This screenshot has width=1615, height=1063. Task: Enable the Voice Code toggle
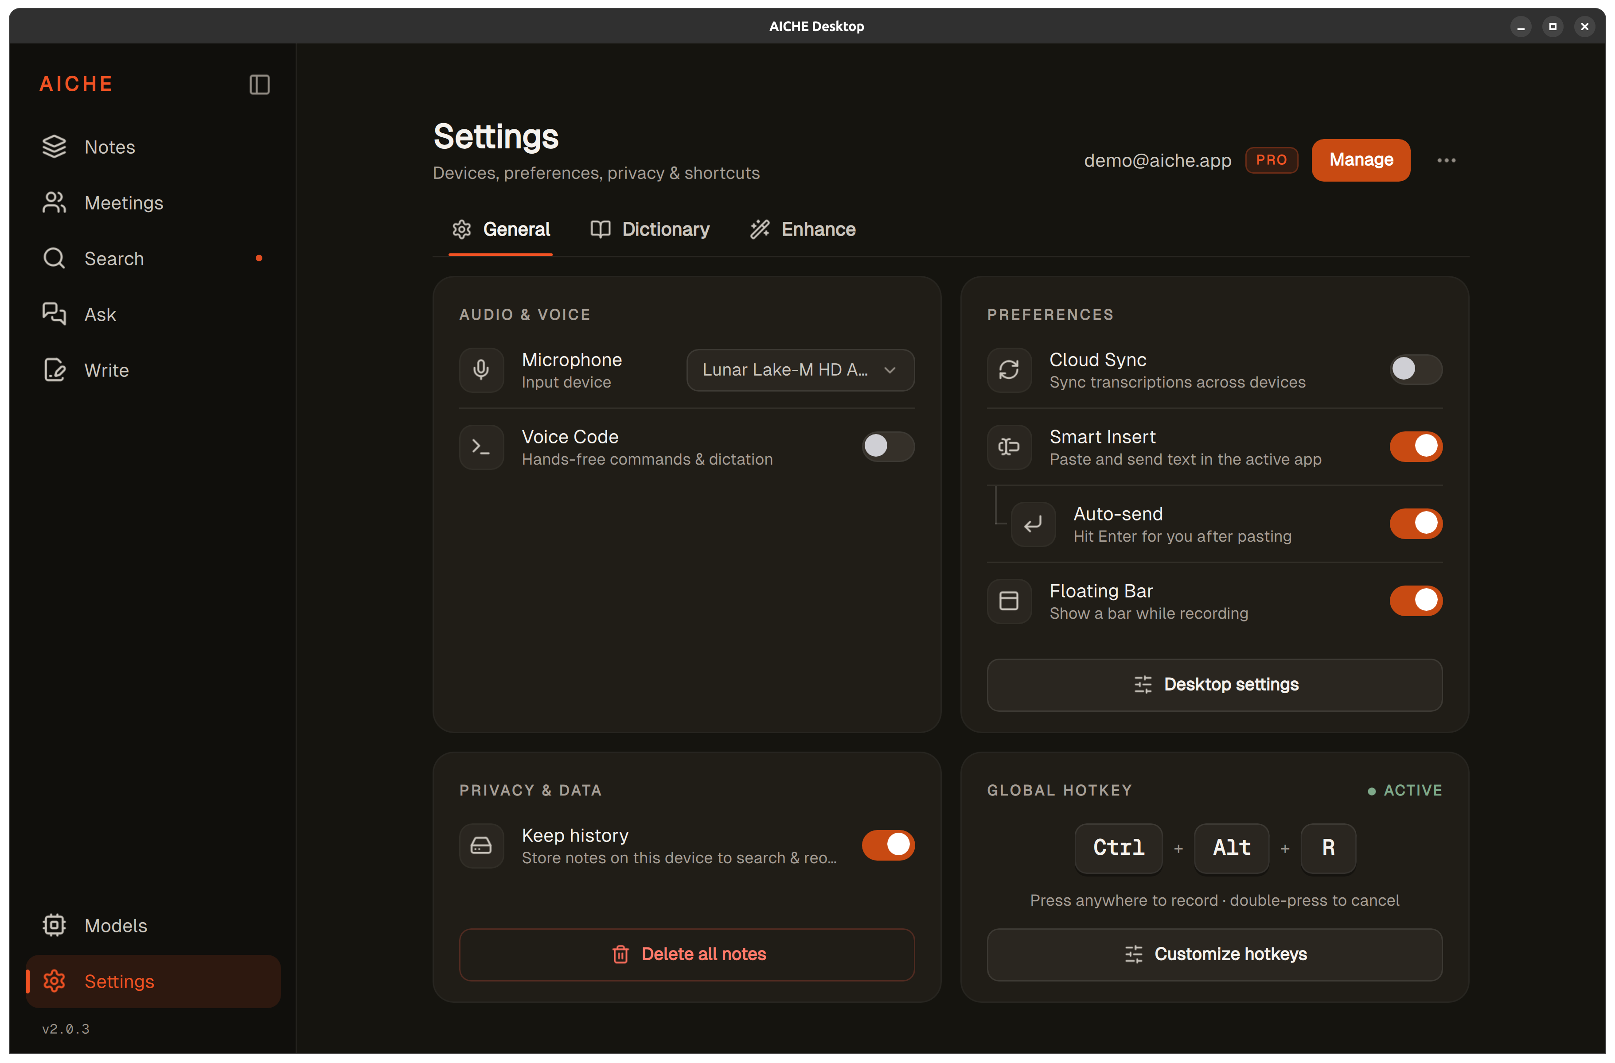(x=888, y=446)
